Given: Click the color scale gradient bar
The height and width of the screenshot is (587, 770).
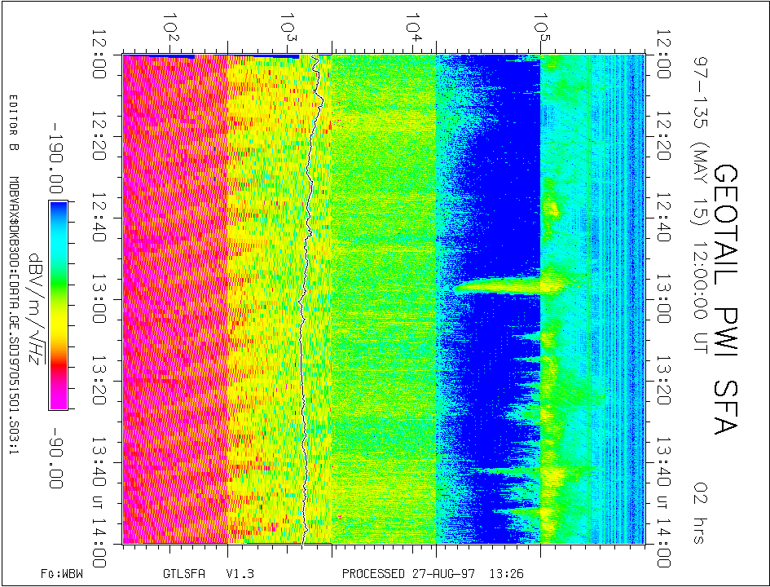Looking at the screenshot, I should (58, 305).
